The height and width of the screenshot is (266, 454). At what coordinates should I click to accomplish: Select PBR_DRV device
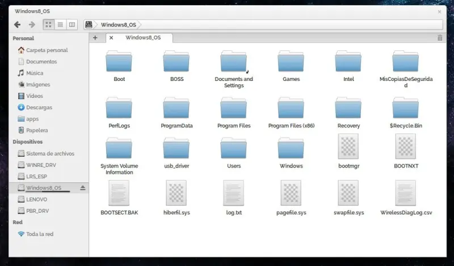pos(49,211)
